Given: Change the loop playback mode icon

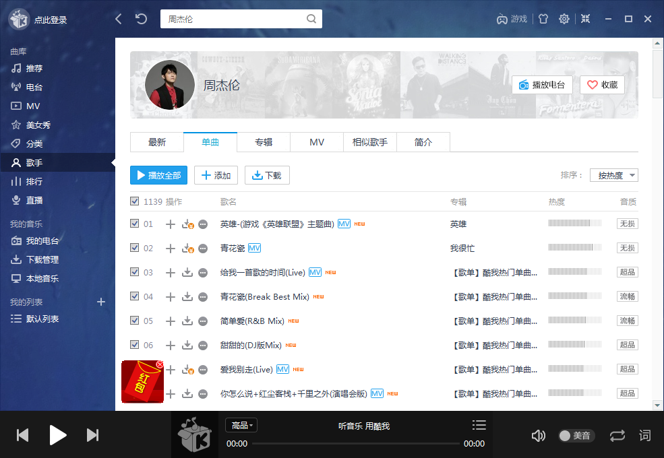Looking at the screenshot, I should pos(617,436).
